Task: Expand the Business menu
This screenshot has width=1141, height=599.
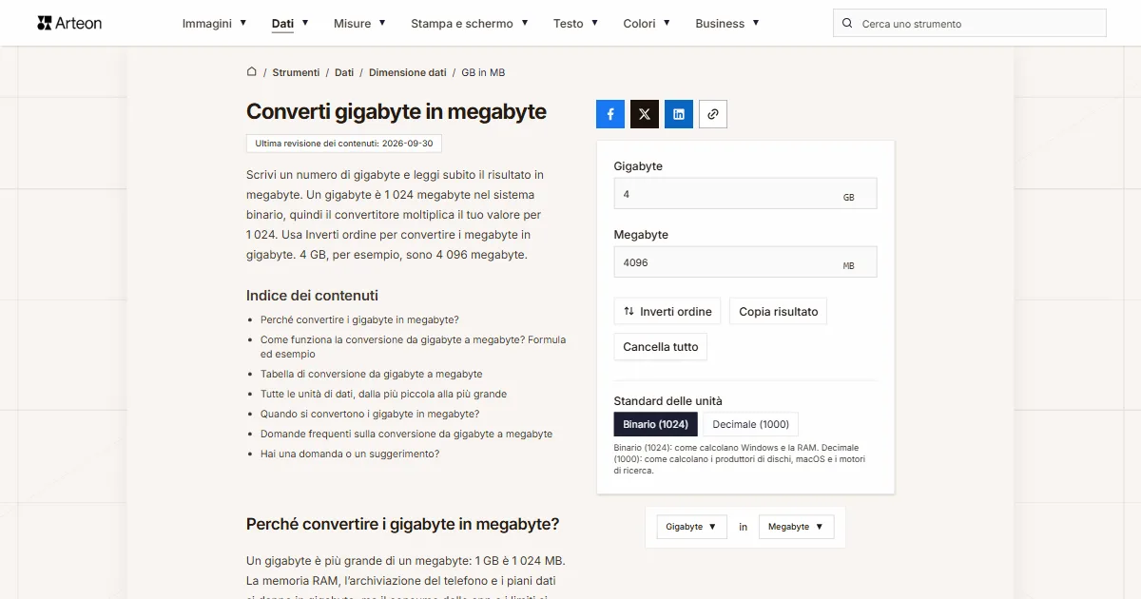Action: pyautogui.click(x=727, y=23)
